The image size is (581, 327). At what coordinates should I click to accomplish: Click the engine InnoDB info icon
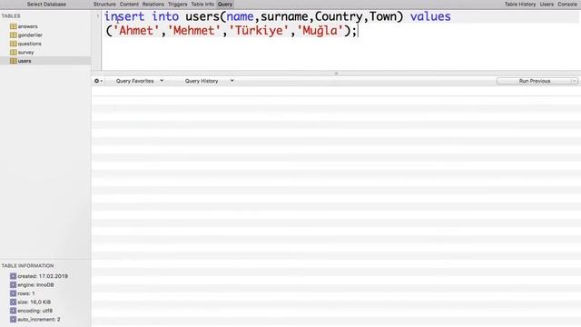14,284
